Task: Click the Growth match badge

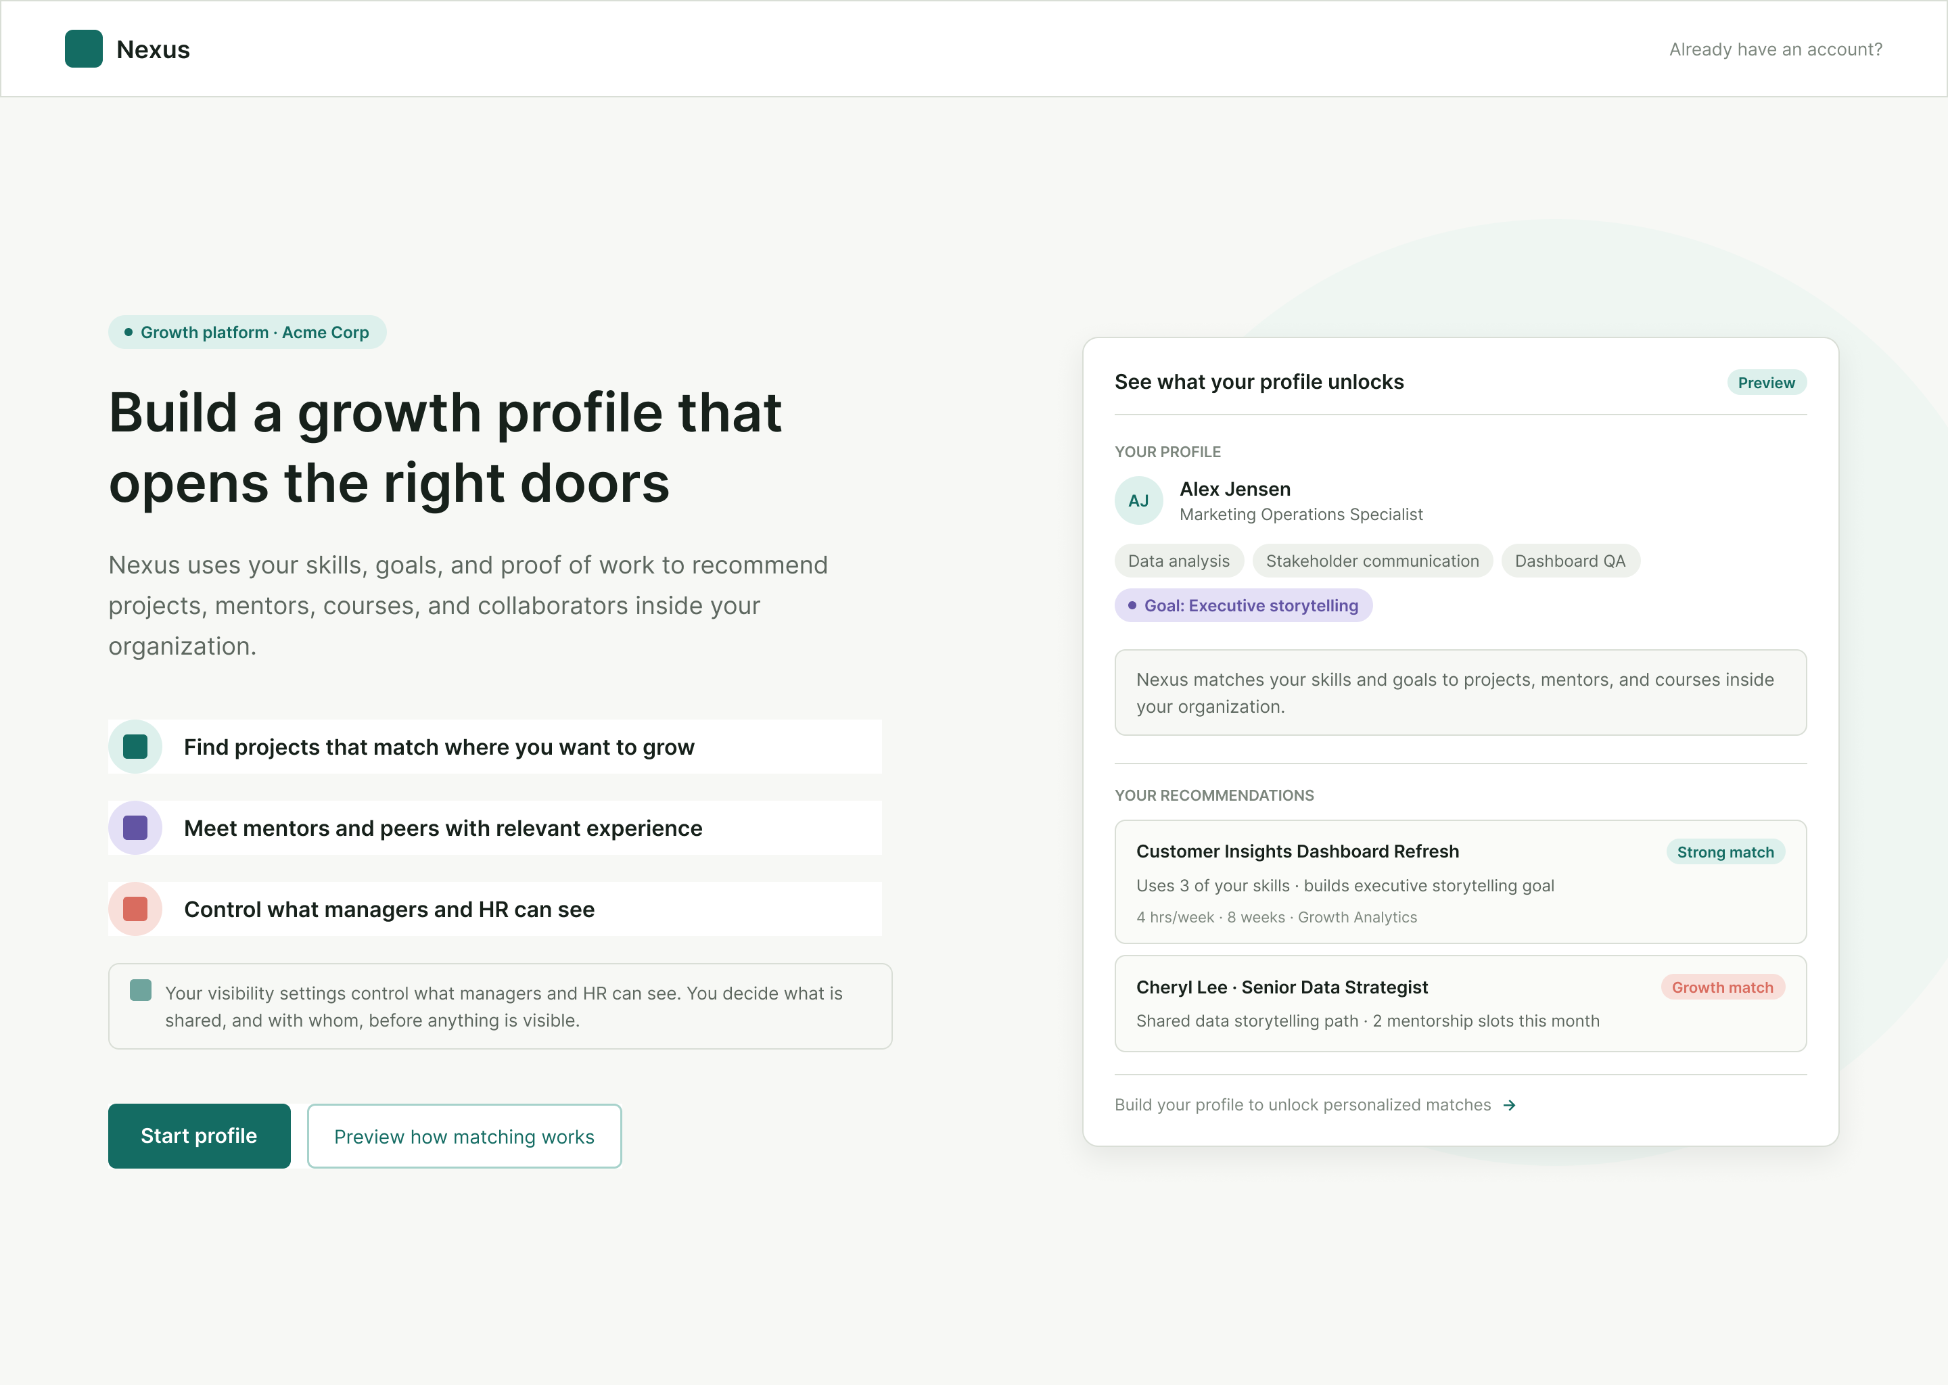Action: coord(1723,987)
